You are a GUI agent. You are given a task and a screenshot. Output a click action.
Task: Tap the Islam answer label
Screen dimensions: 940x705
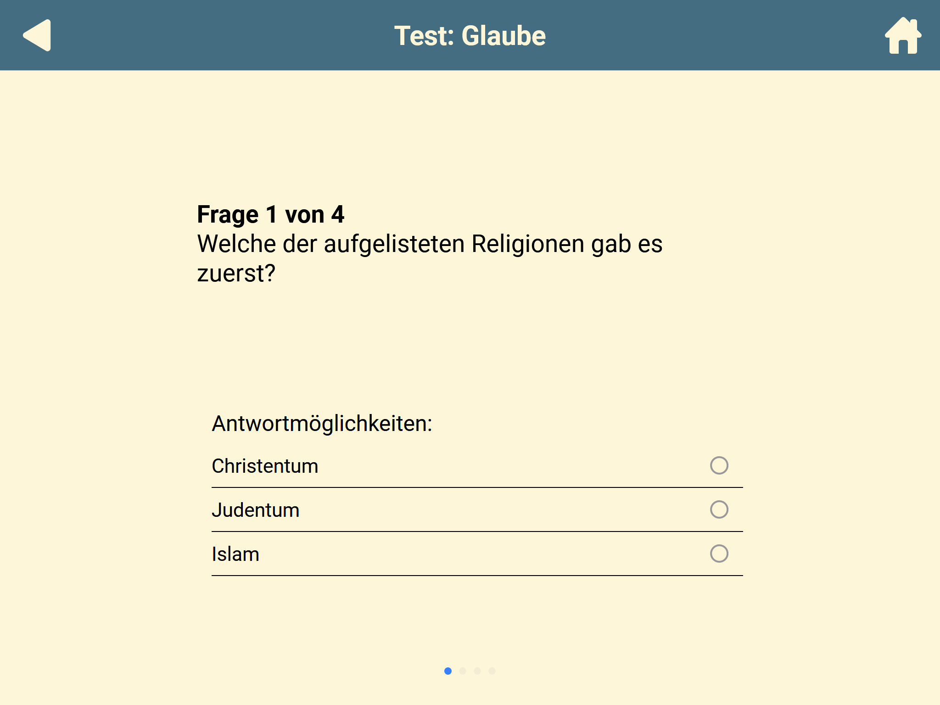[x=235, y=554]
